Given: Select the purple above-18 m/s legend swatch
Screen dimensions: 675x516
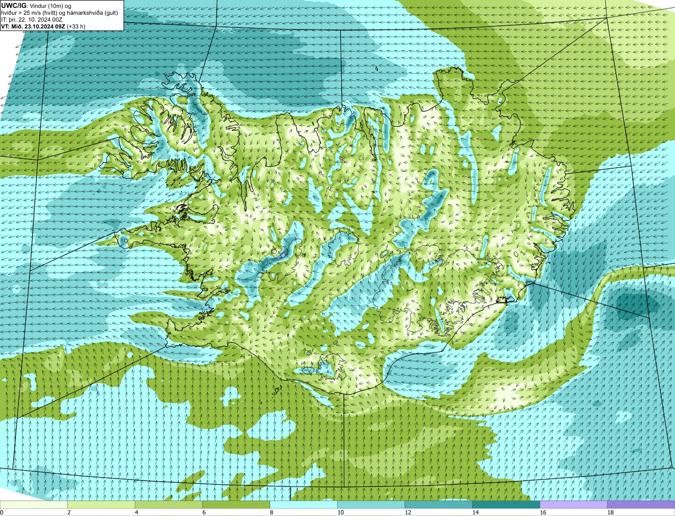Looking at the screenshot, I should (x=641, y=505).
